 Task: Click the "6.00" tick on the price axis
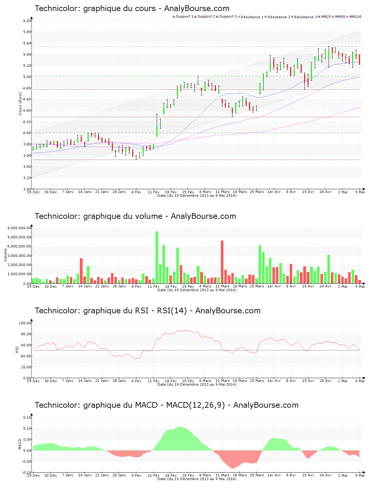tap(27, 21)
